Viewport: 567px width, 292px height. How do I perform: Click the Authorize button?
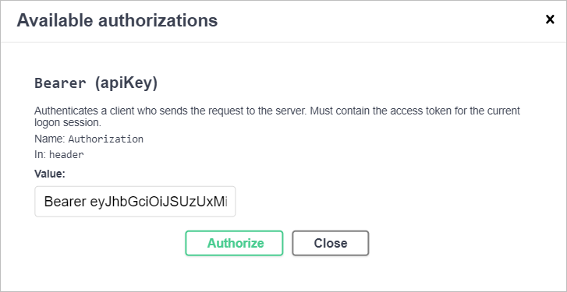pyautogui.click(x=234, y=243)
